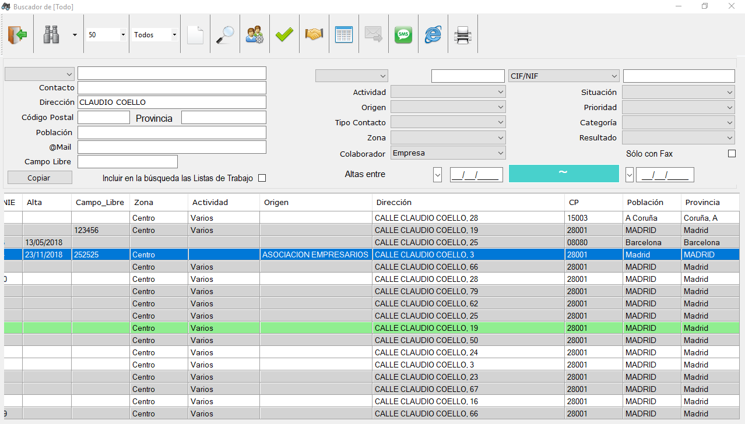Click the magnifying glass toolbar icon

224,35
